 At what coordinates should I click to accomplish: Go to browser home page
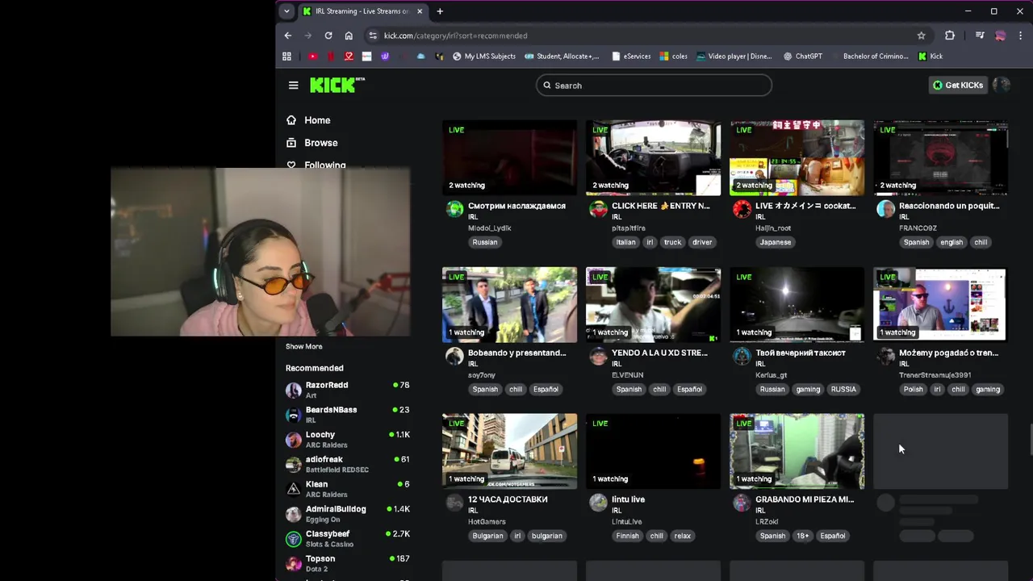[x=349, y=36]
